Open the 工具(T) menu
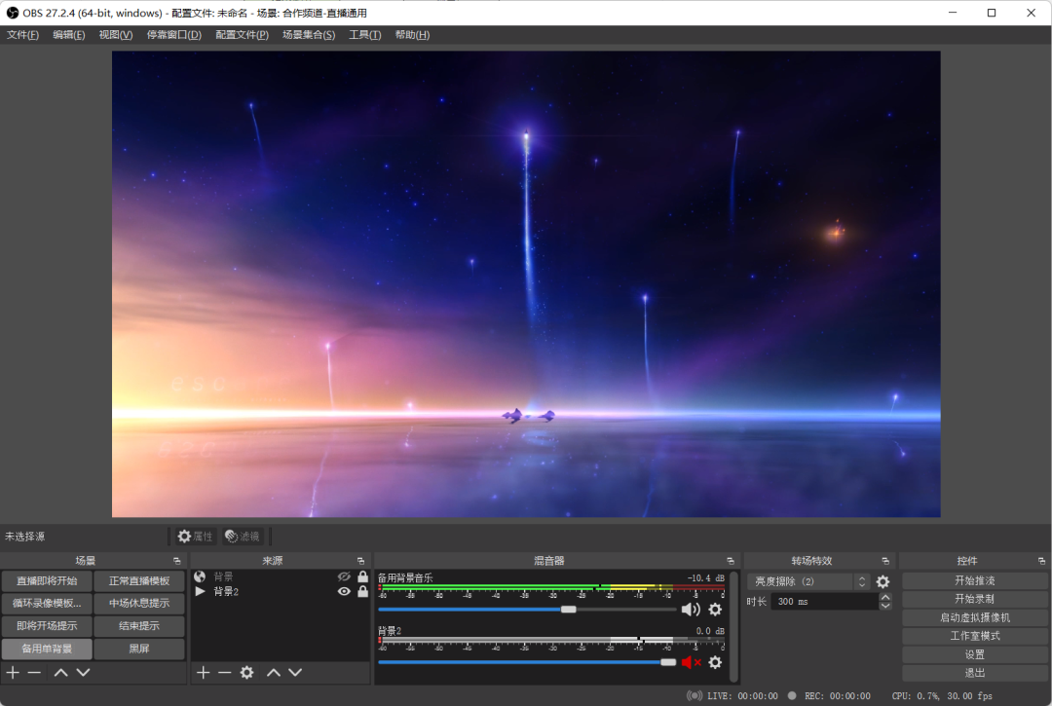Viewport: 1052px width, 706px height. [365, 35]
